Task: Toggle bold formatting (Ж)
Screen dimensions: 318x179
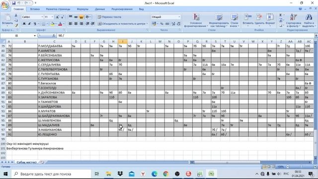Action: pos(24,24)
